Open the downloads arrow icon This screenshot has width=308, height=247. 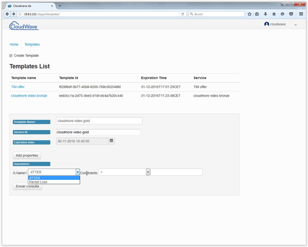(x=265, y=14)
